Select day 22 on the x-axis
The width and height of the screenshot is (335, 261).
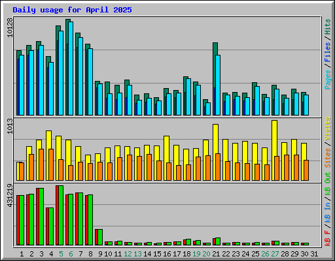(226, 254)
